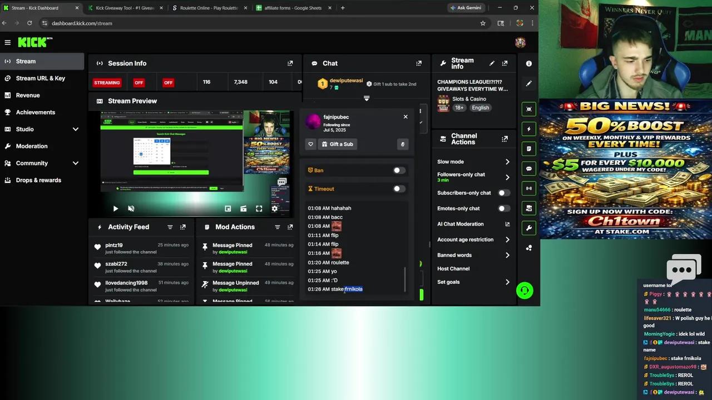
Task: Play the stream preview
Action: click(x=116, y=209)
